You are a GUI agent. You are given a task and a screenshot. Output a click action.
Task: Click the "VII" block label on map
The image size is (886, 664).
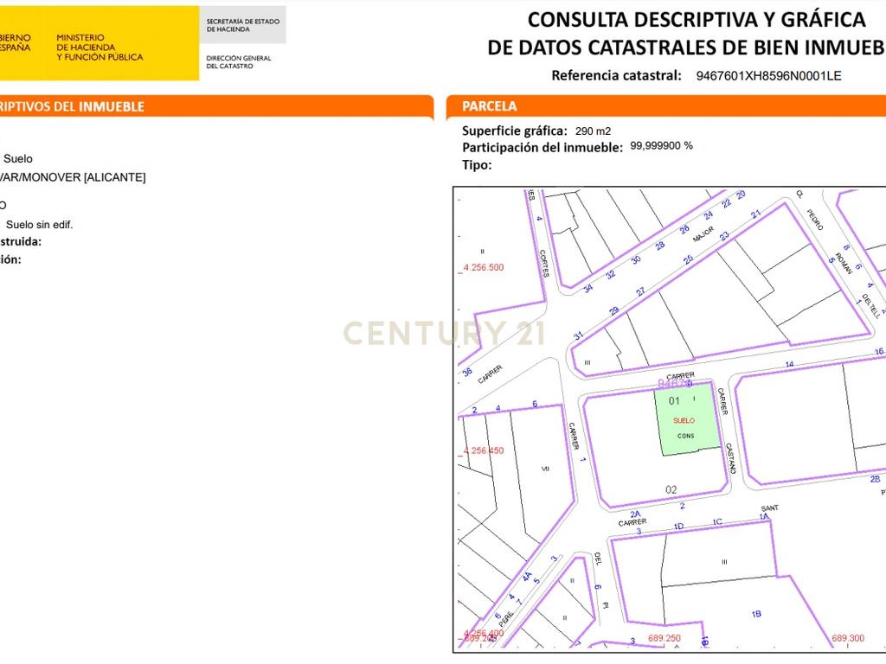click(x=545, y=469)
